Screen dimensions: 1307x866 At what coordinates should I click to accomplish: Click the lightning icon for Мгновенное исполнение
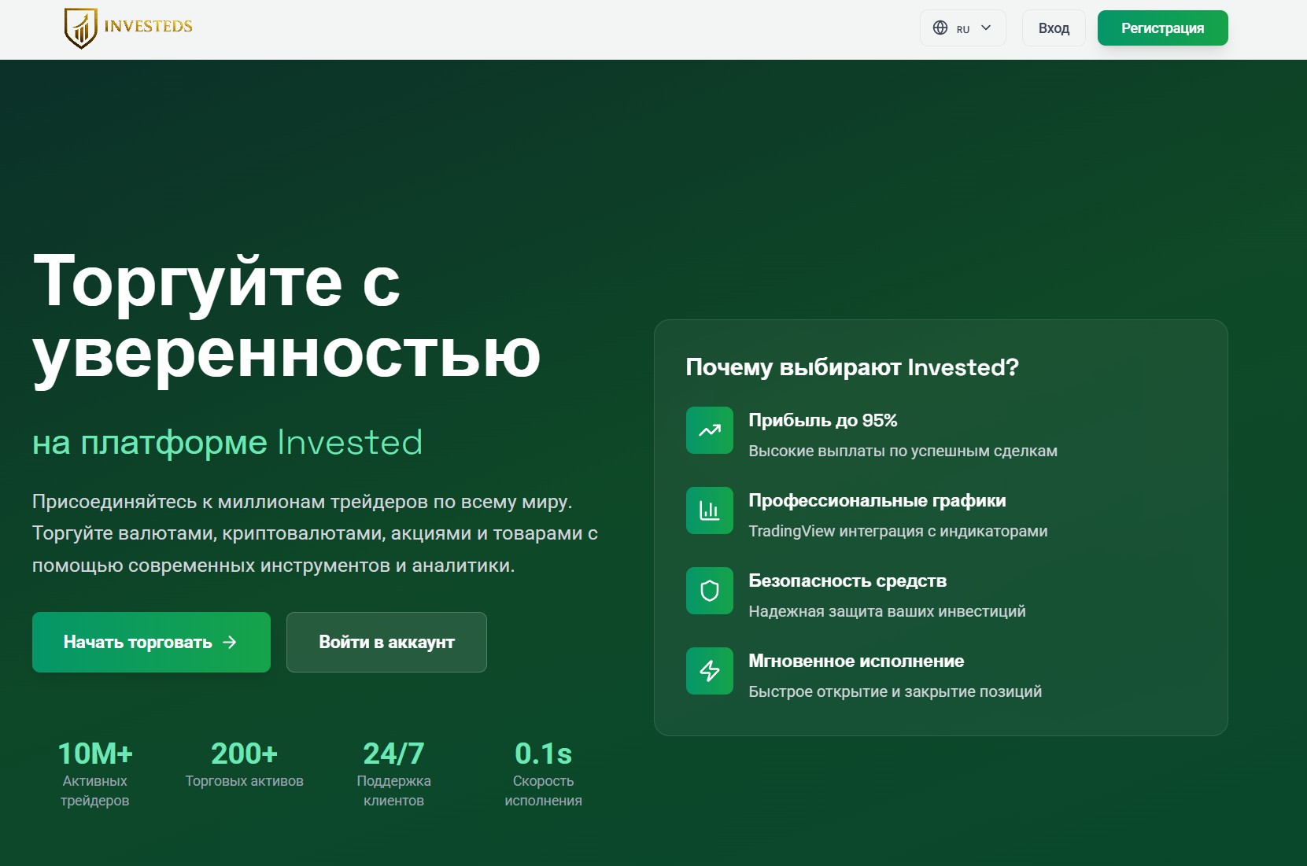pos(709,671)
